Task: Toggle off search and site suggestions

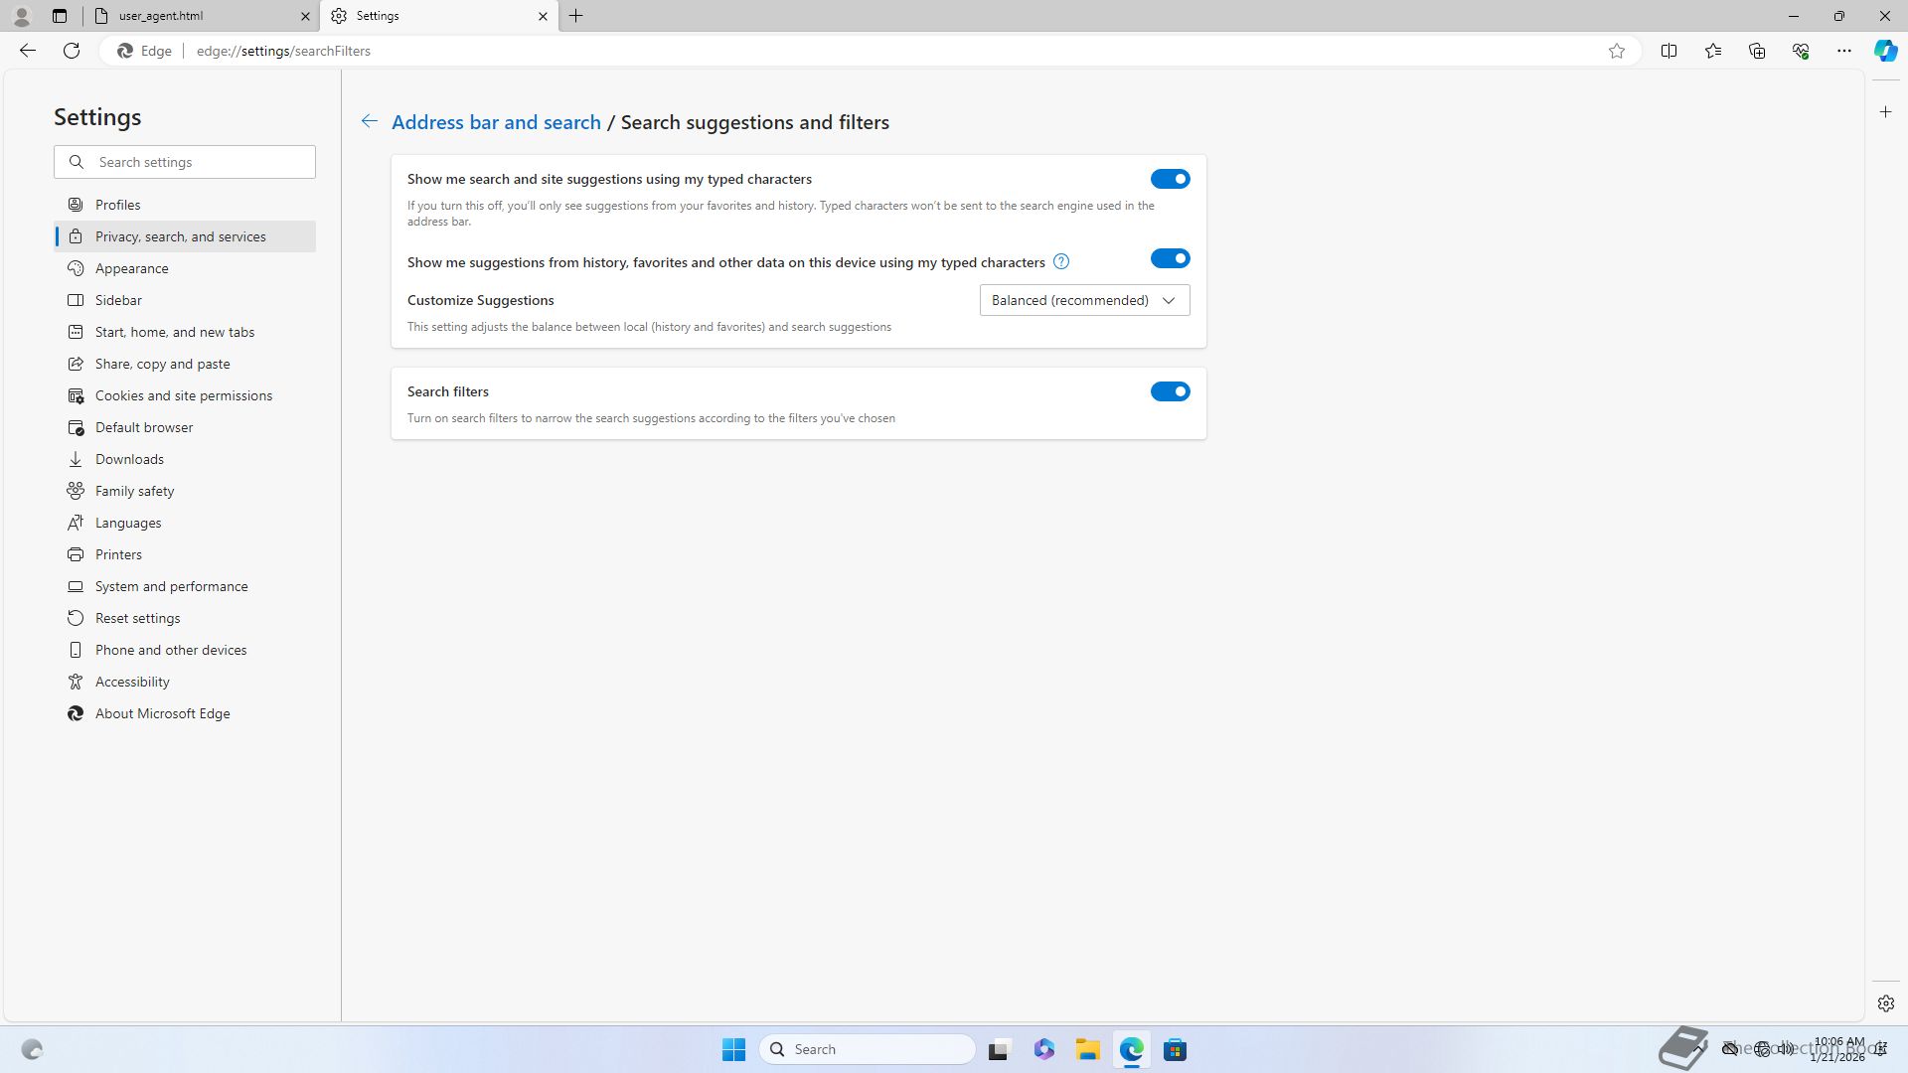Action: (1170, 179)
